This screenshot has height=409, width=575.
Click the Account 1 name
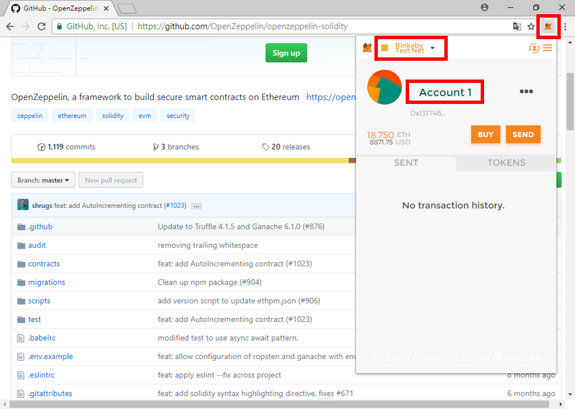tap(445, 93)
